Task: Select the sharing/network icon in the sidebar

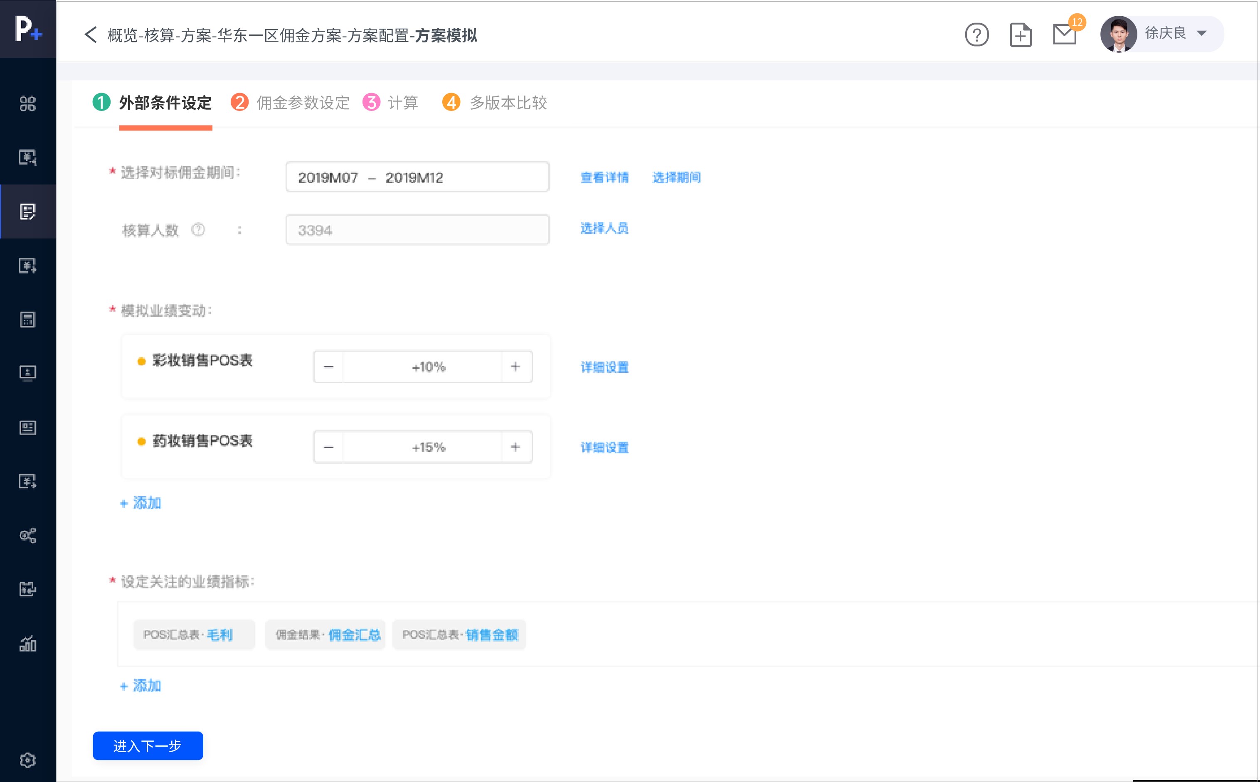Action: pyautogui.click(x=28, y=536)
